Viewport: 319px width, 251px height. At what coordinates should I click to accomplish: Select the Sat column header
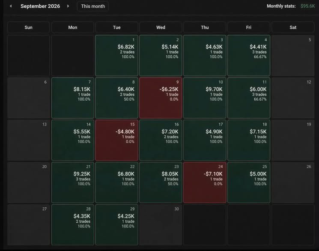click(293, 27)
